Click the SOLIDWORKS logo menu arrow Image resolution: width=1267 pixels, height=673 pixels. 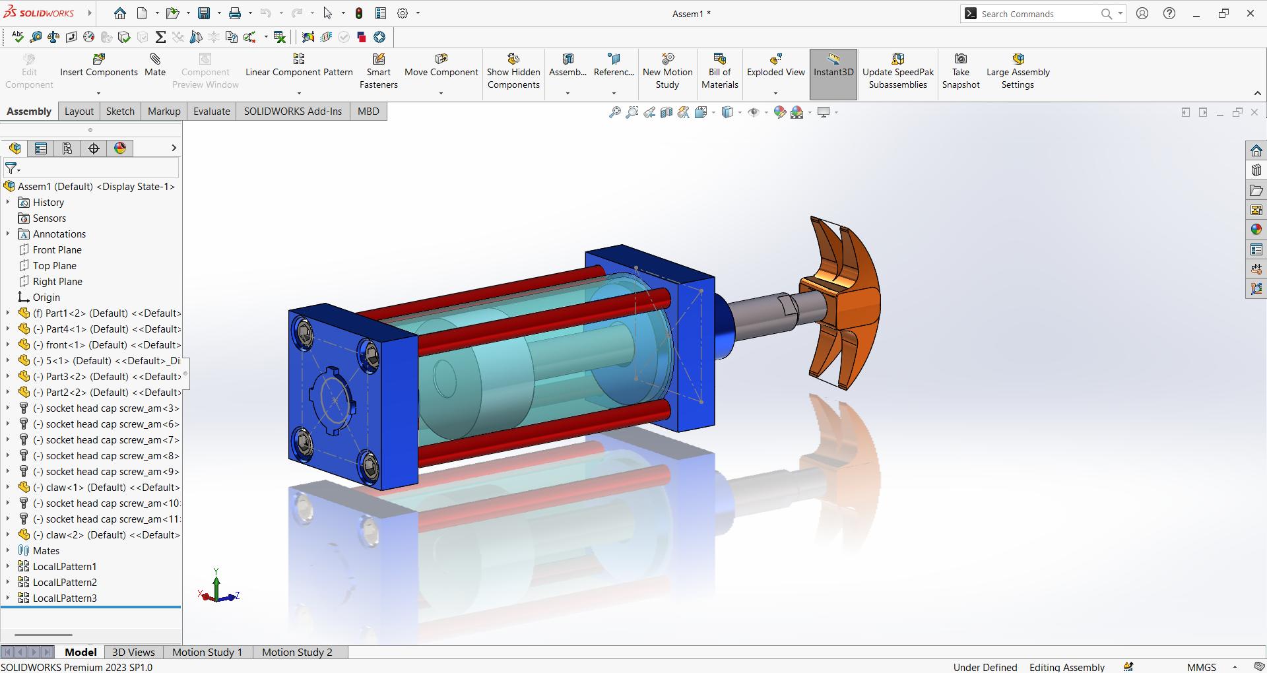(90, 13)
